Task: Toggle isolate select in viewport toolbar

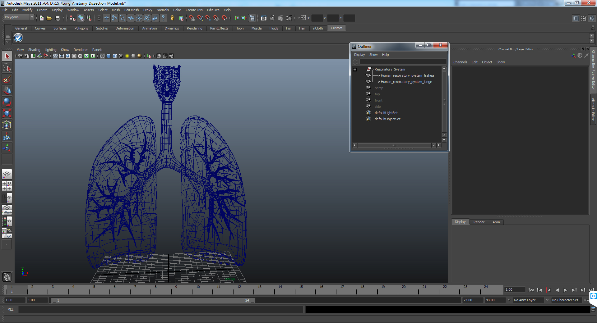Action: tap(149, 56)
